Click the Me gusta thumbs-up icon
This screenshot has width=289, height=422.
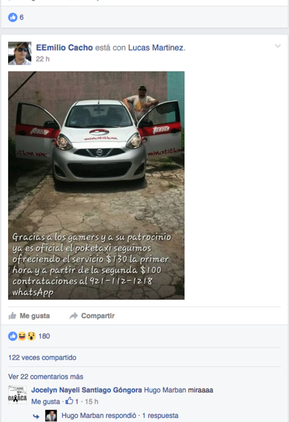12,315
